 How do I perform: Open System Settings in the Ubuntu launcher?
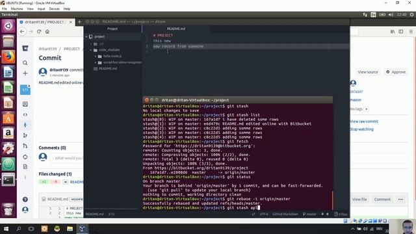point(8,149)
